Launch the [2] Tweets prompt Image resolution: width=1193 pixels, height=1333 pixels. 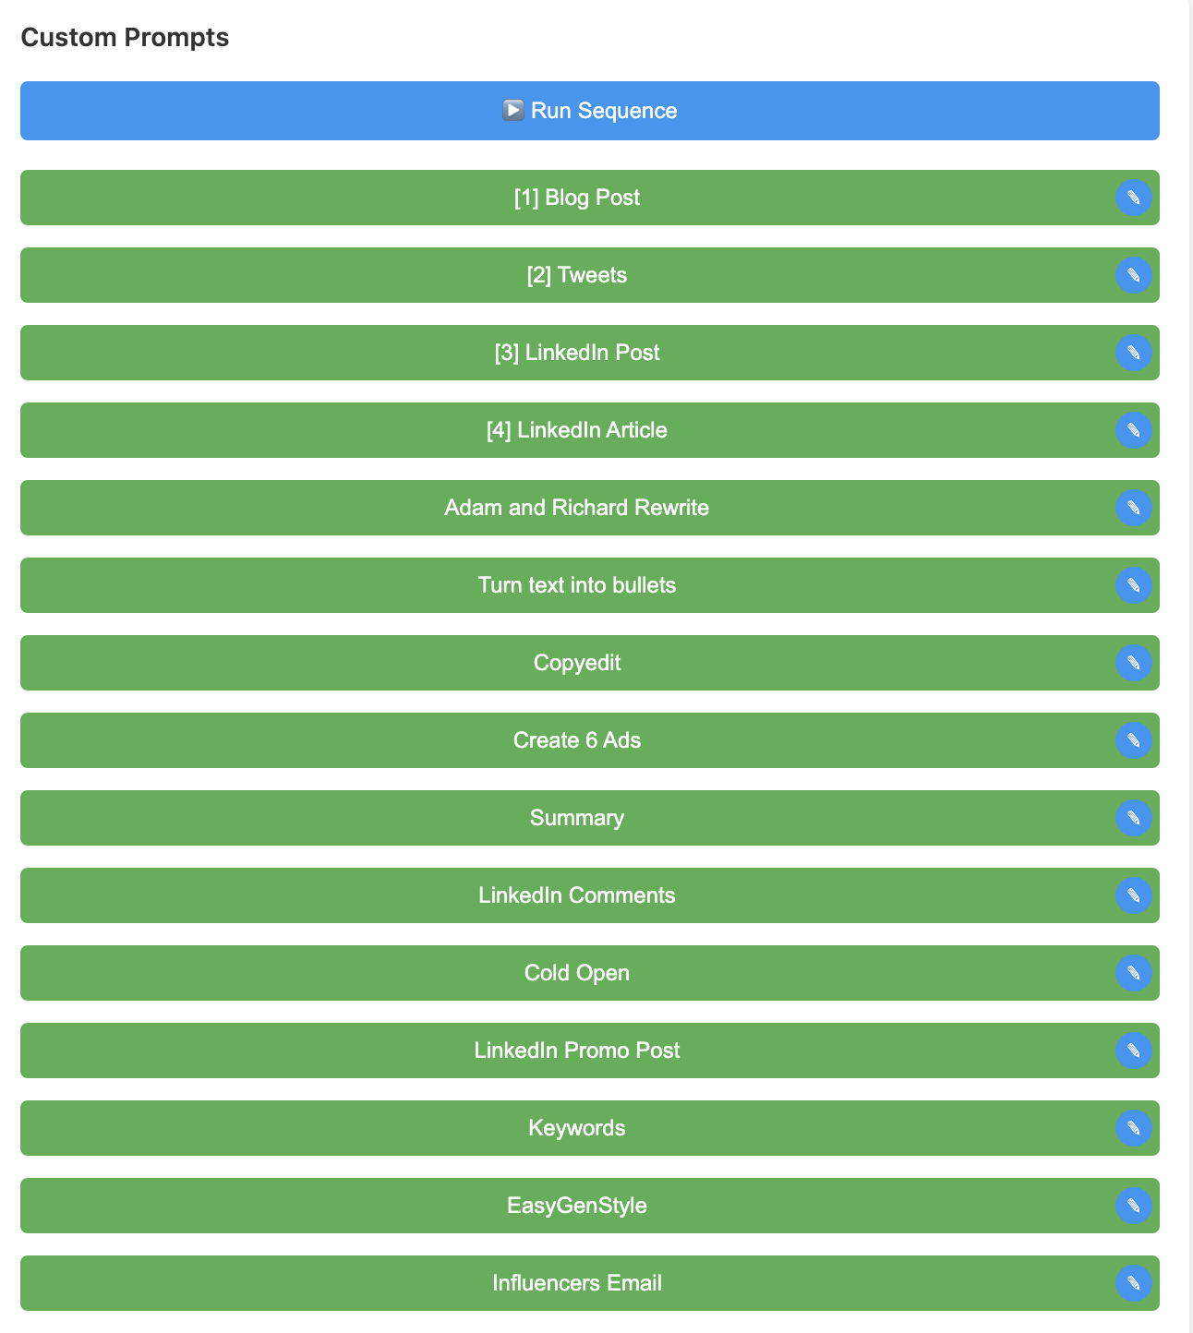click(576, 275)
